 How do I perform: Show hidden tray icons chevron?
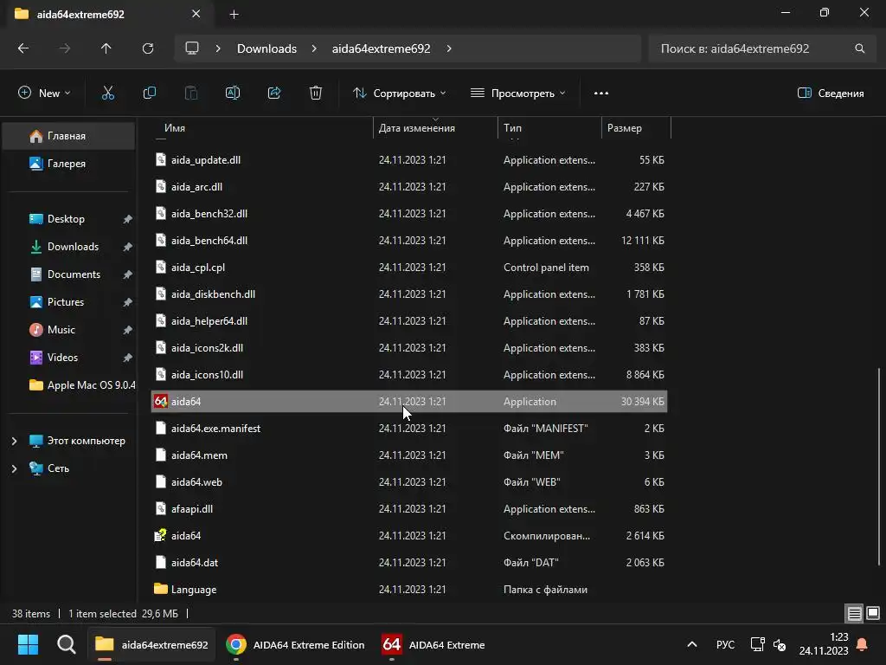tap(691, 644)
